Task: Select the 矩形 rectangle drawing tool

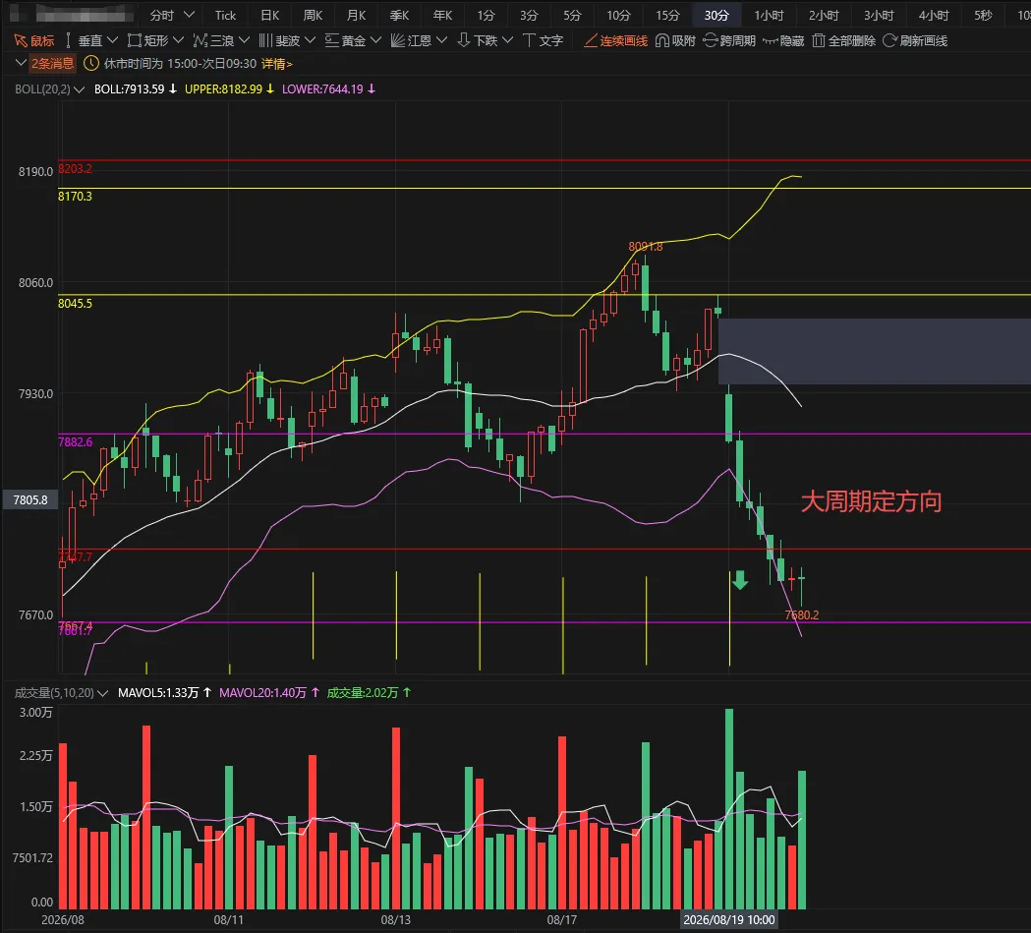Action: point(148,40)
